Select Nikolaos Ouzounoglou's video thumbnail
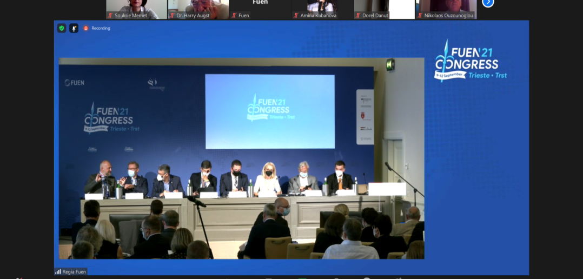583x279 pixels. [x=447, y=9]
